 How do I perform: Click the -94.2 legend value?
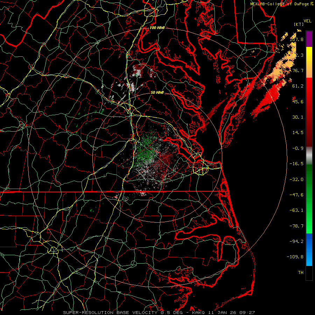[296, 241]
